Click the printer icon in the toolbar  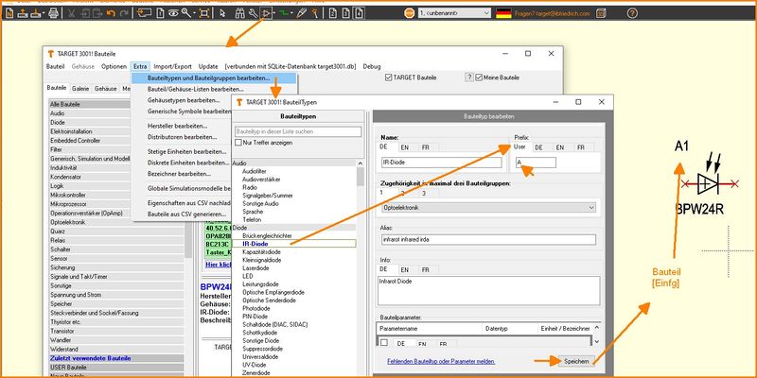pyautogui.click(x=53, y=13)
